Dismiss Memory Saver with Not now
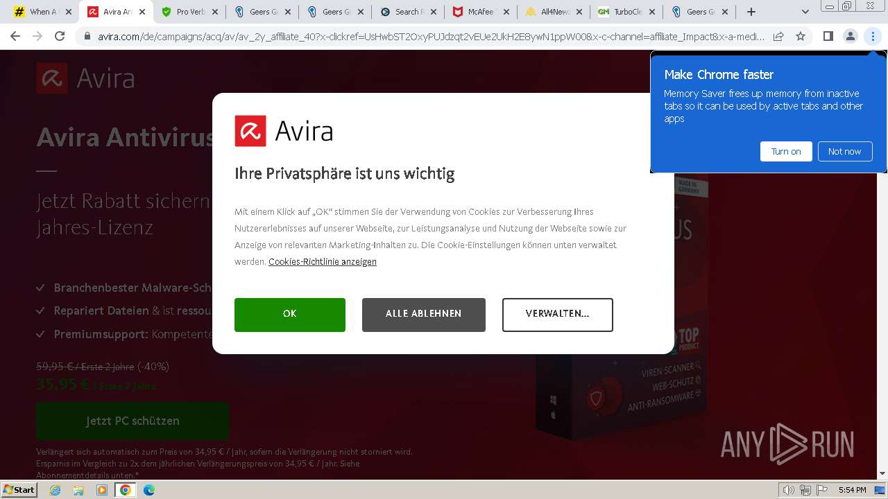 (x=844, y=151)
